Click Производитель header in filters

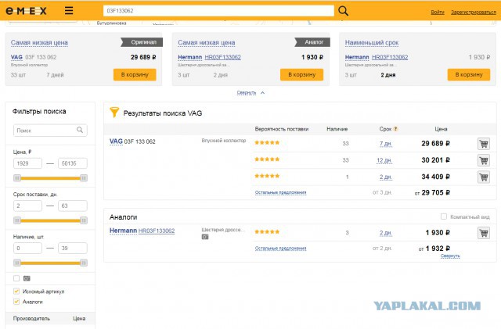pyautogui.click(x=31, y=318)
